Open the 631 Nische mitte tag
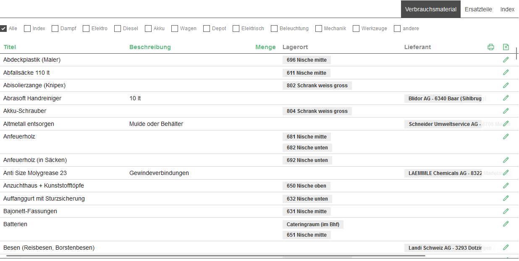Image resolution: width=519 pixels, height=261 pixels. pos(307,211)
